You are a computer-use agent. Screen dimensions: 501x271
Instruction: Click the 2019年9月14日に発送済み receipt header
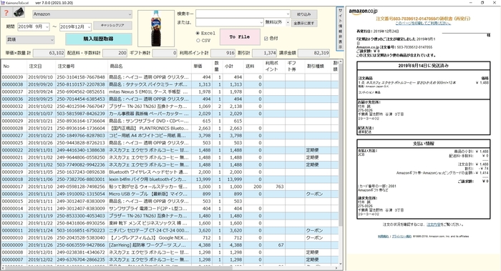[x=424, y=66]
